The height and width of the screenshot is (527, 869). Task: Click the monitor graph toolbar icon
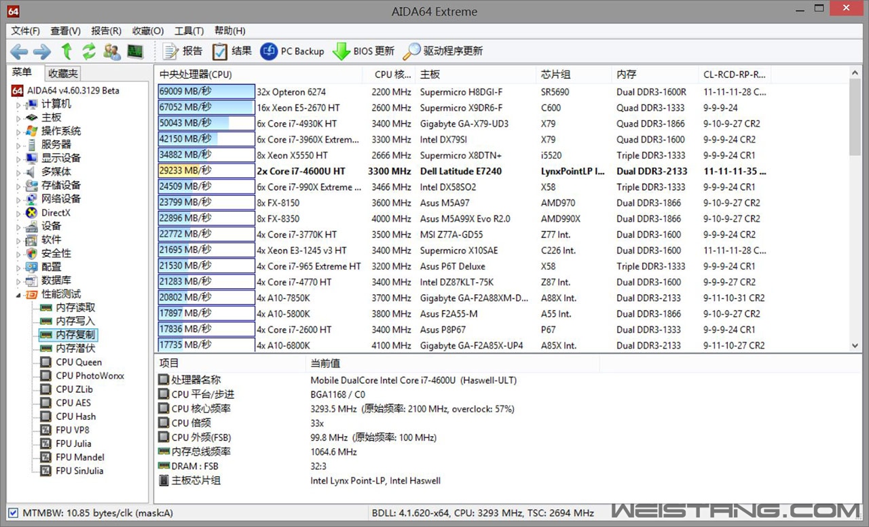coord(136,51)
